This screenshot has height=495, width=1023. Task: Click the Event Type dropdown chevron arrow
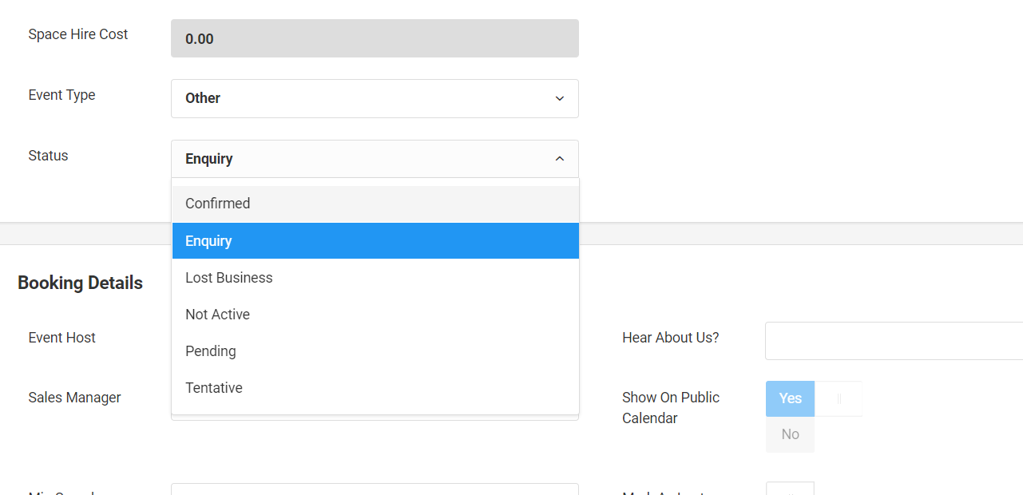559,98
